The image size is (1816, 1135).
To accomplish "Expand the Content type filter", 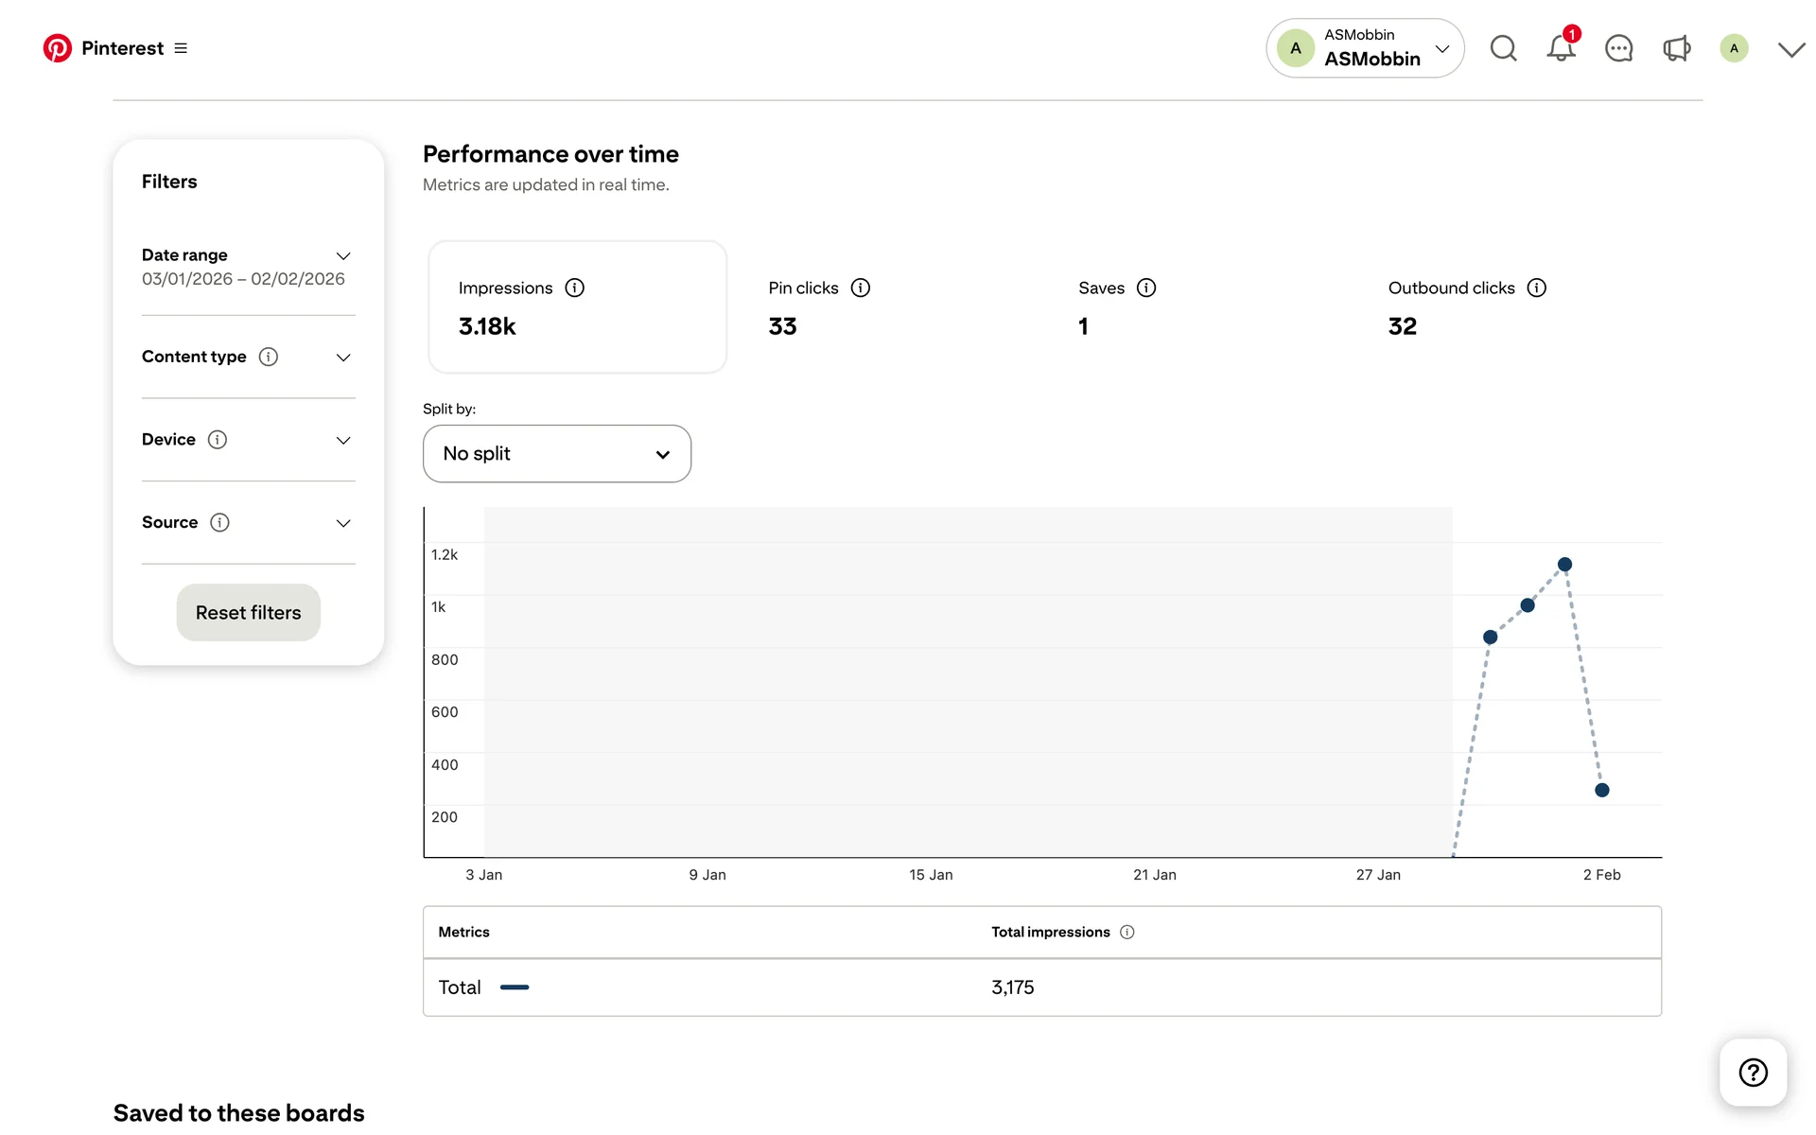I will (x=343, y=358).
